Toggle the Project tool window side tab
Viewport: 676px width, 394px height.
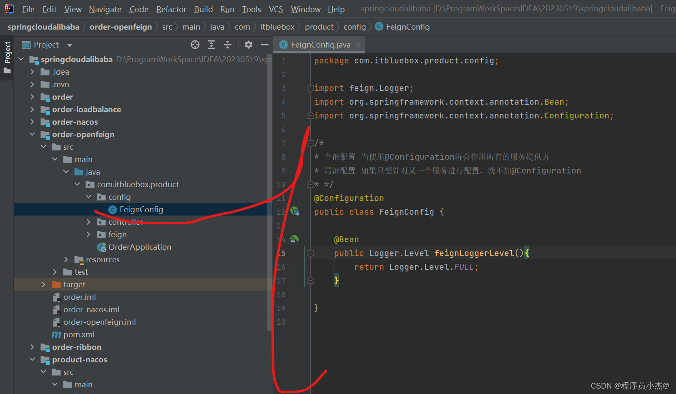click(7, 58)
